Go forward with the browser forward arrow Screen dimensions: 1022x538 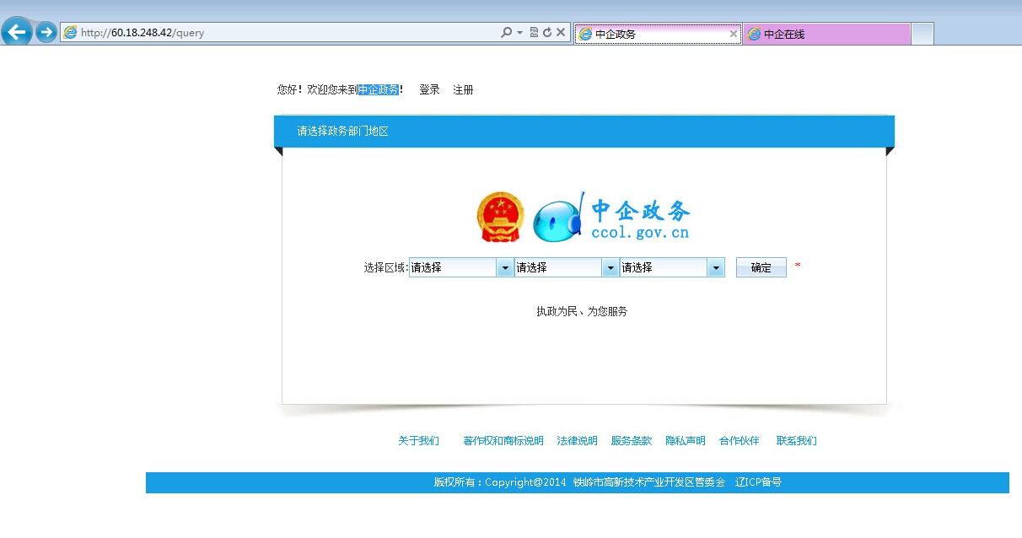[x=46, y=33]
